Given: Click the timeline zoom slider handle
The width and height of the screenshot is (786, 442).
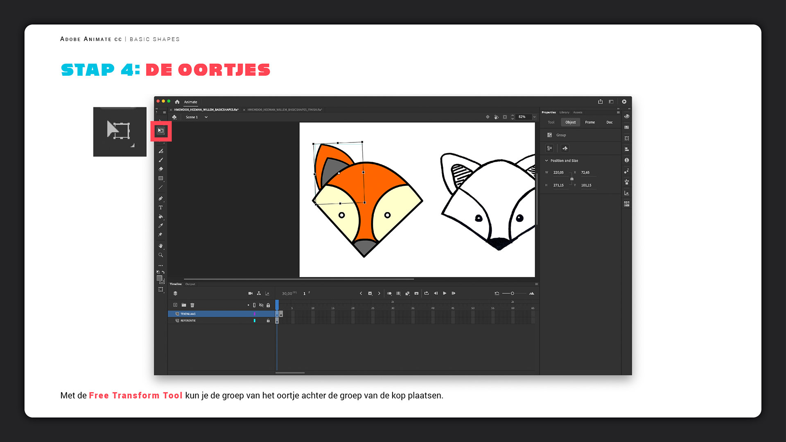Looking at the screenshot, I should 512,293.
